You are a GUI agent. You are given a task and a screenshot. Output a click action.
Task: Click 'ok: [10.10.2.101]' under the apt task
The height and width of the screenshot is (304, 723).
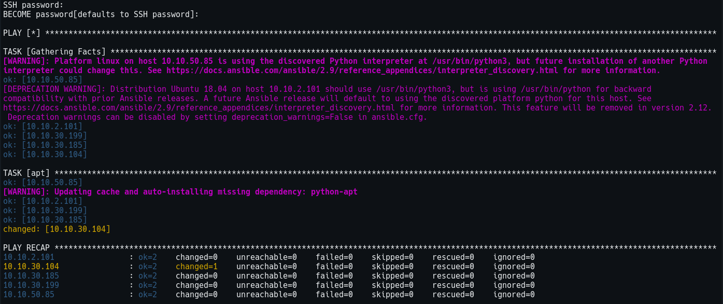[x=43, y=201]
